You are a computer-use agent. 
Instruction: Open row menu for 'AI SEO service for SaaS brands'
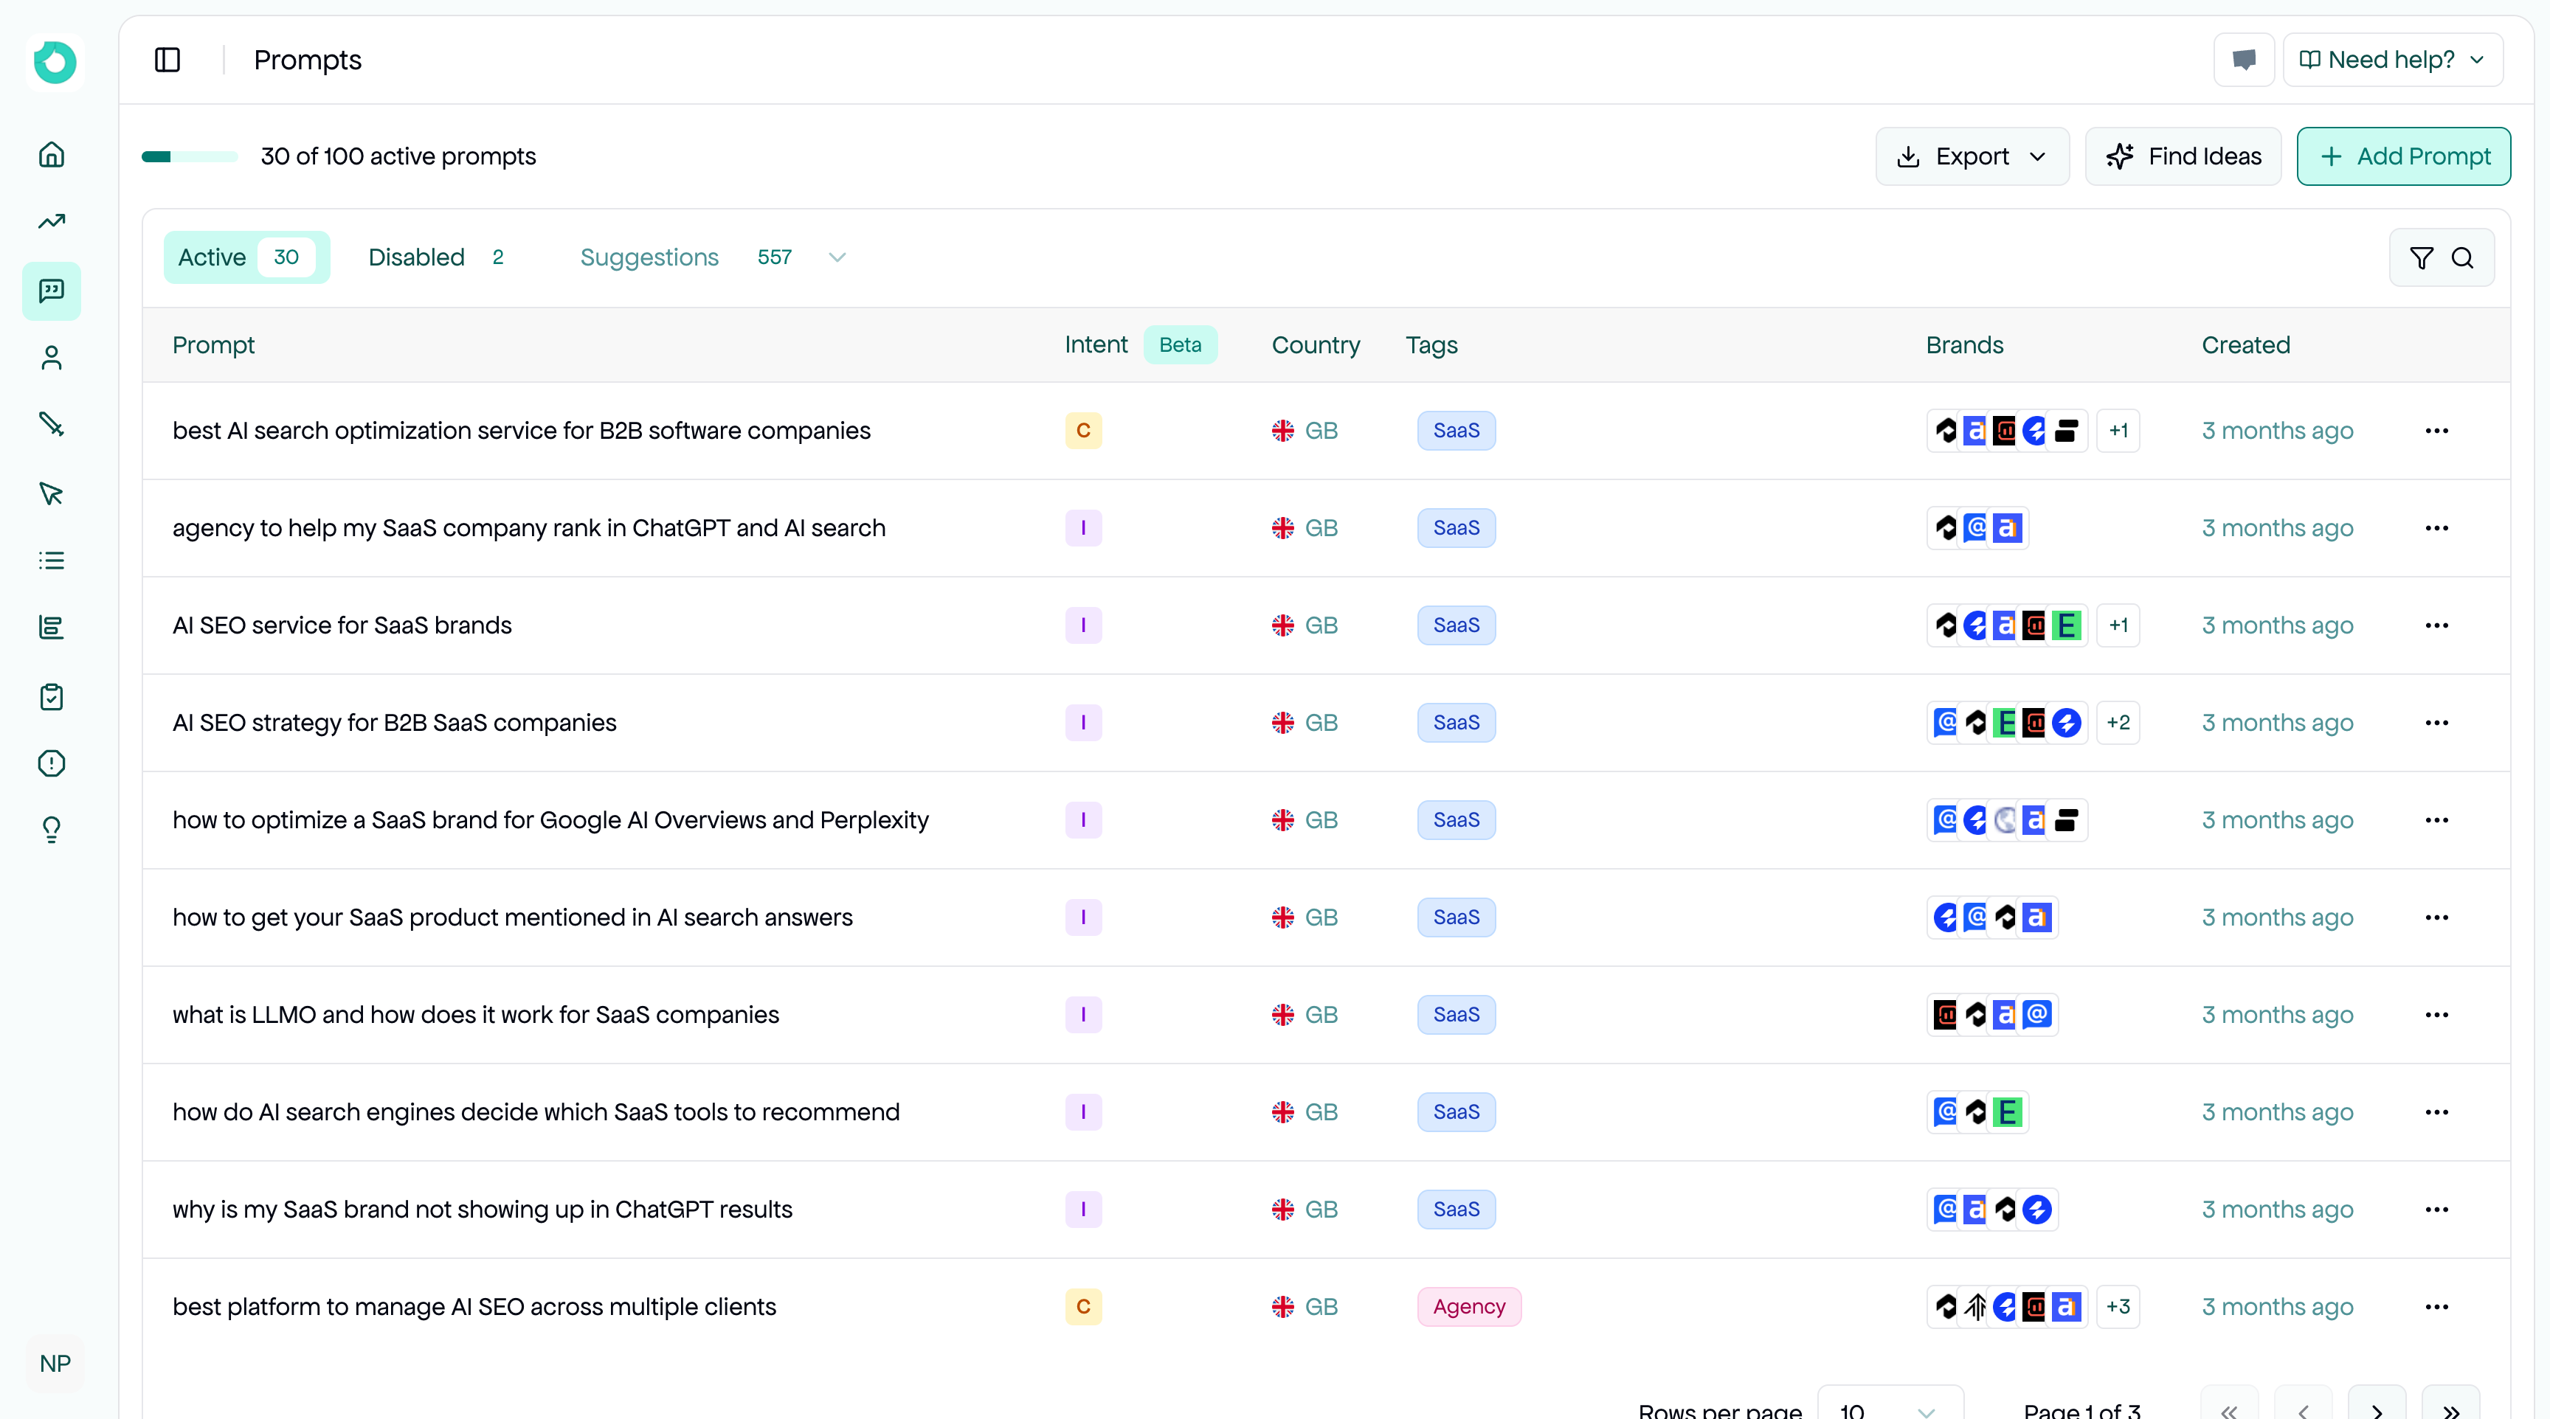[2437, 625]
